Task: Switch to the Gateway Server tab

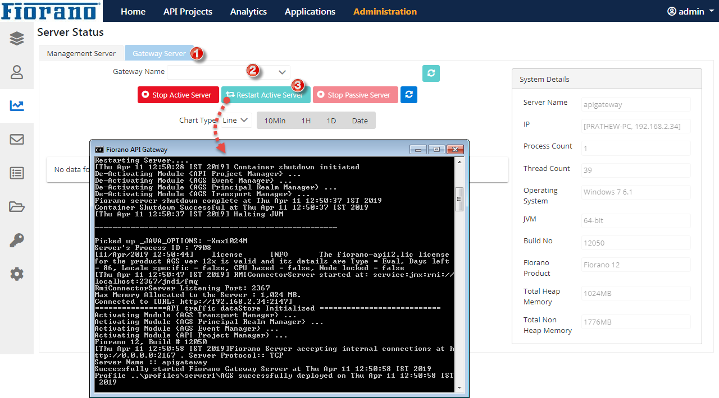Action: pyautogui.click(x=159, y=53)
